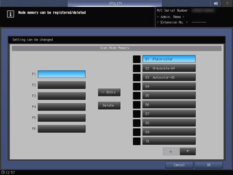
Task: Select the UTILITY tab
Action: pyautogui.click(x=115, y=3)
